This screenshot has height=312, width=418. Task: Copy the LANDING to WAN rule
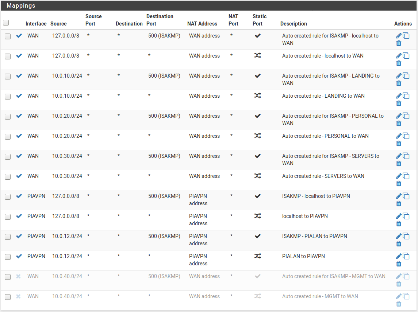pyautogui.click(x=406, y=96)
